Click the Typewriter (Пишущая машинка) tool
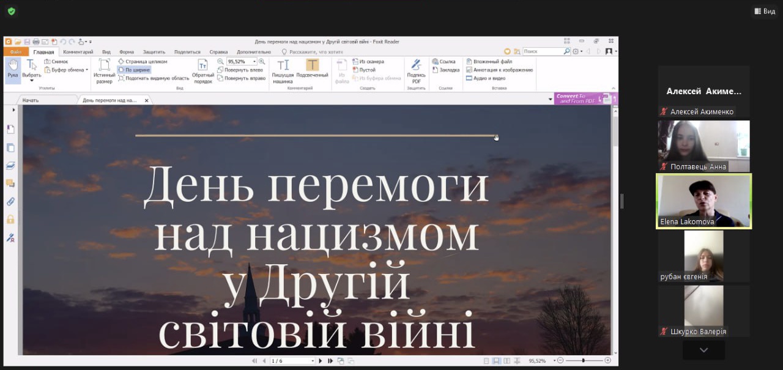The image size is (783, 370). [x=283, y=71]
